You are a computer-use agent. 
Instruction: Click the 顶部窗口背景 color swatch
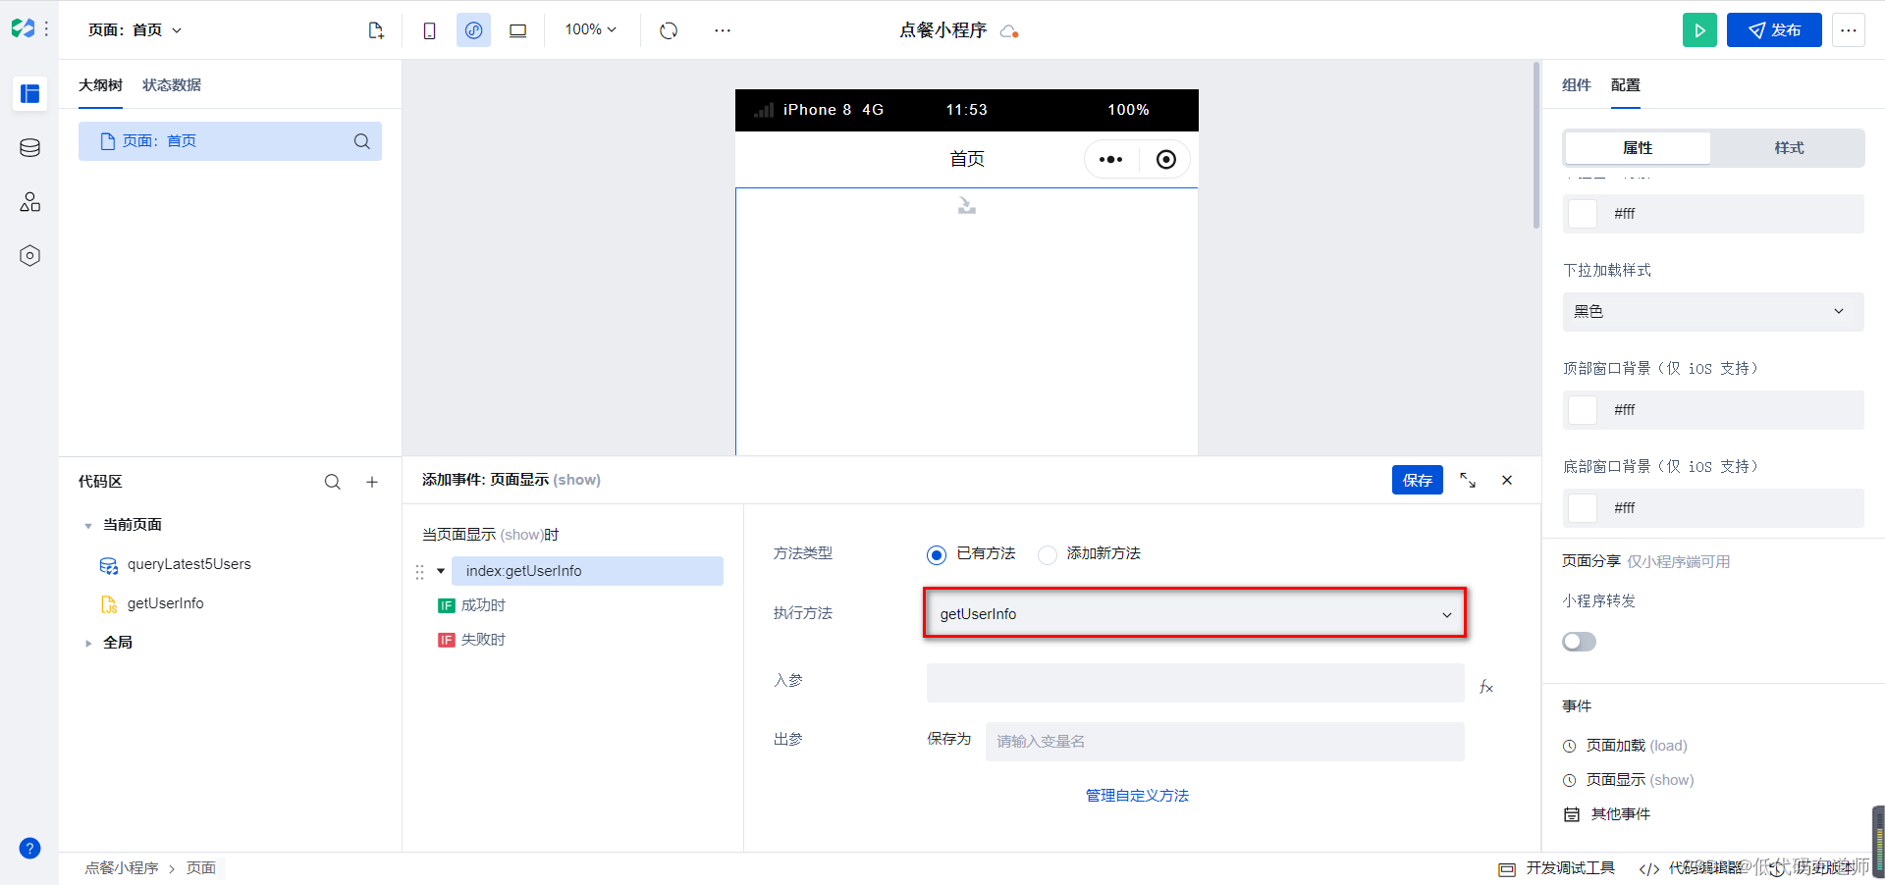(1583, 410)
